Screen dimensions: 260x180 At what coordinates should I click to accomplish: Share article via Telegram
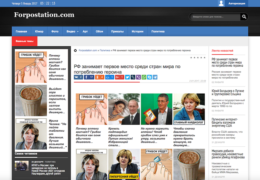point(155,77)
